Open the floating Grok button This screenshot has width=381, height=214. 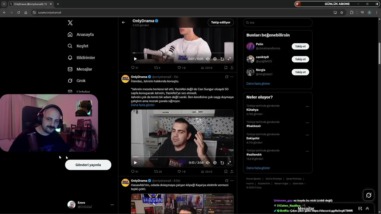tap(368, 195)
